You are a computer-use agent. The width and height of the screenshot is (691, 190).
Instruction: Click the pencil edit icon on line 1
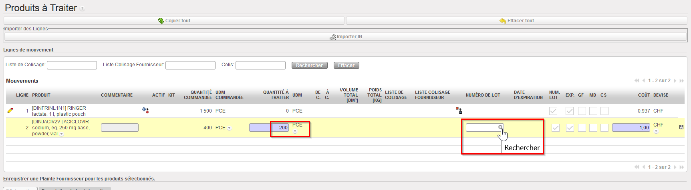point(10,111)
